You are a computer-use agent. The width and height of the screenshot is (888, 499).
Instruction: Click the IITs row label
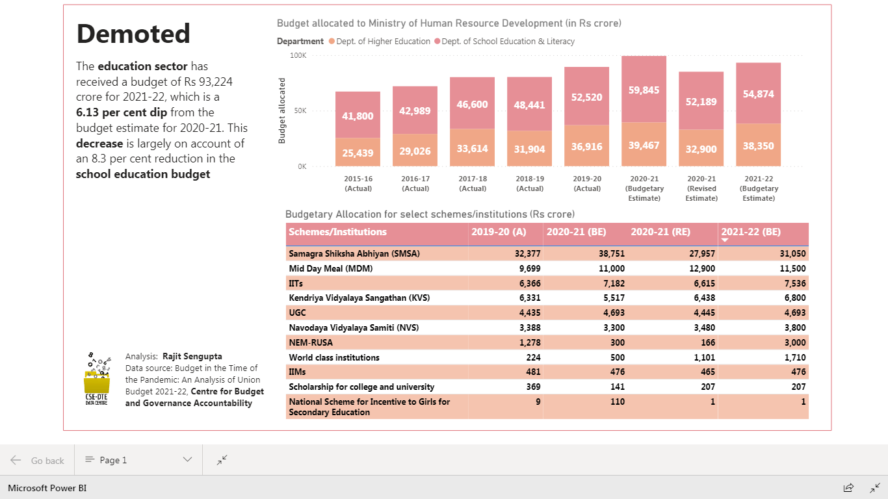pos(296,283)
